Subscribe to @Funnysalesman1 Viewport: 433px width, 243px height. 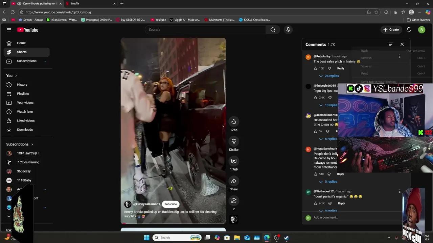[x=170, y=204]
